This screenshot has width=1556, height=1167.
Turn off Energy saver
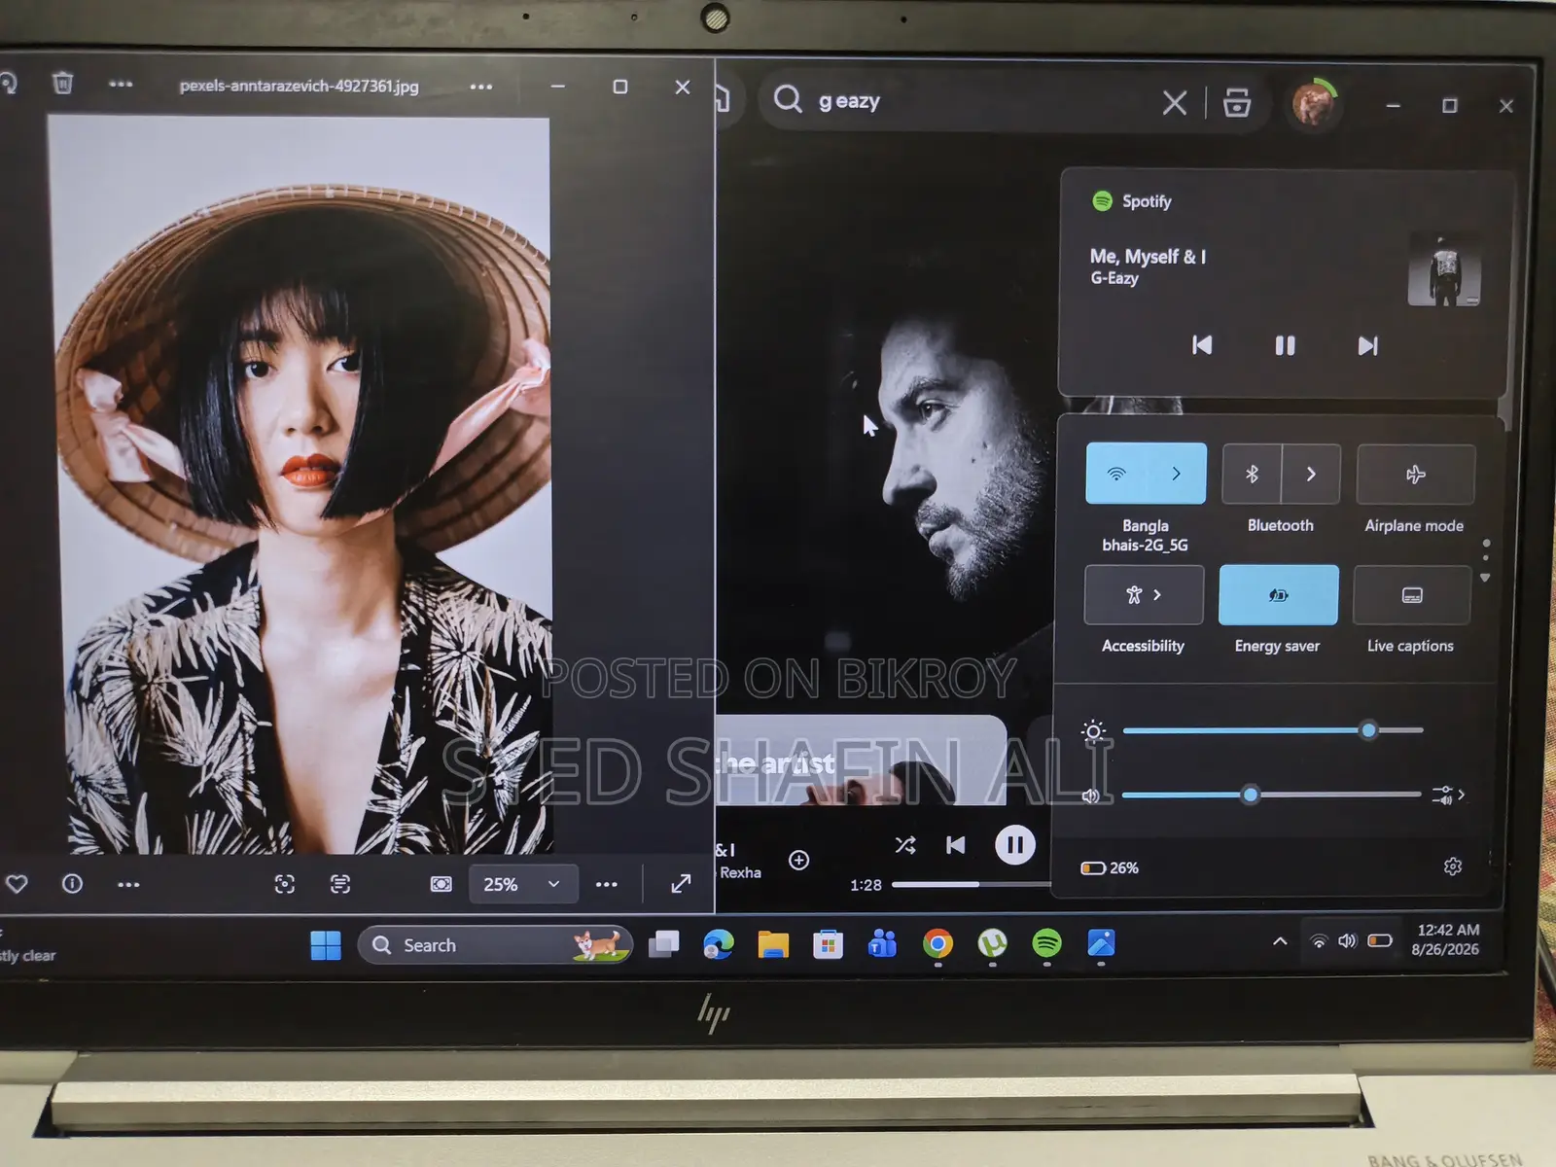[x=1278, y=594]
